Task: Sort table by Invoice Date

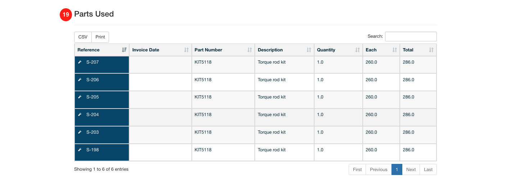Action: pyautogui.click(x=160, y=50)
